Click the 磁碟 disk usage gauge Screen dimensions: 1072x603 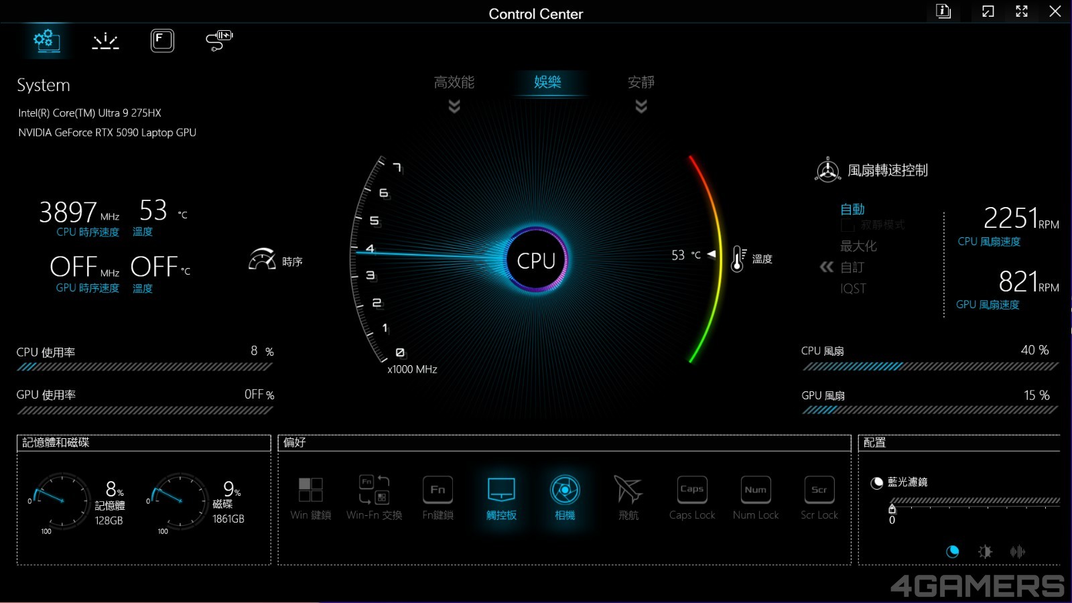click(179, 501)
